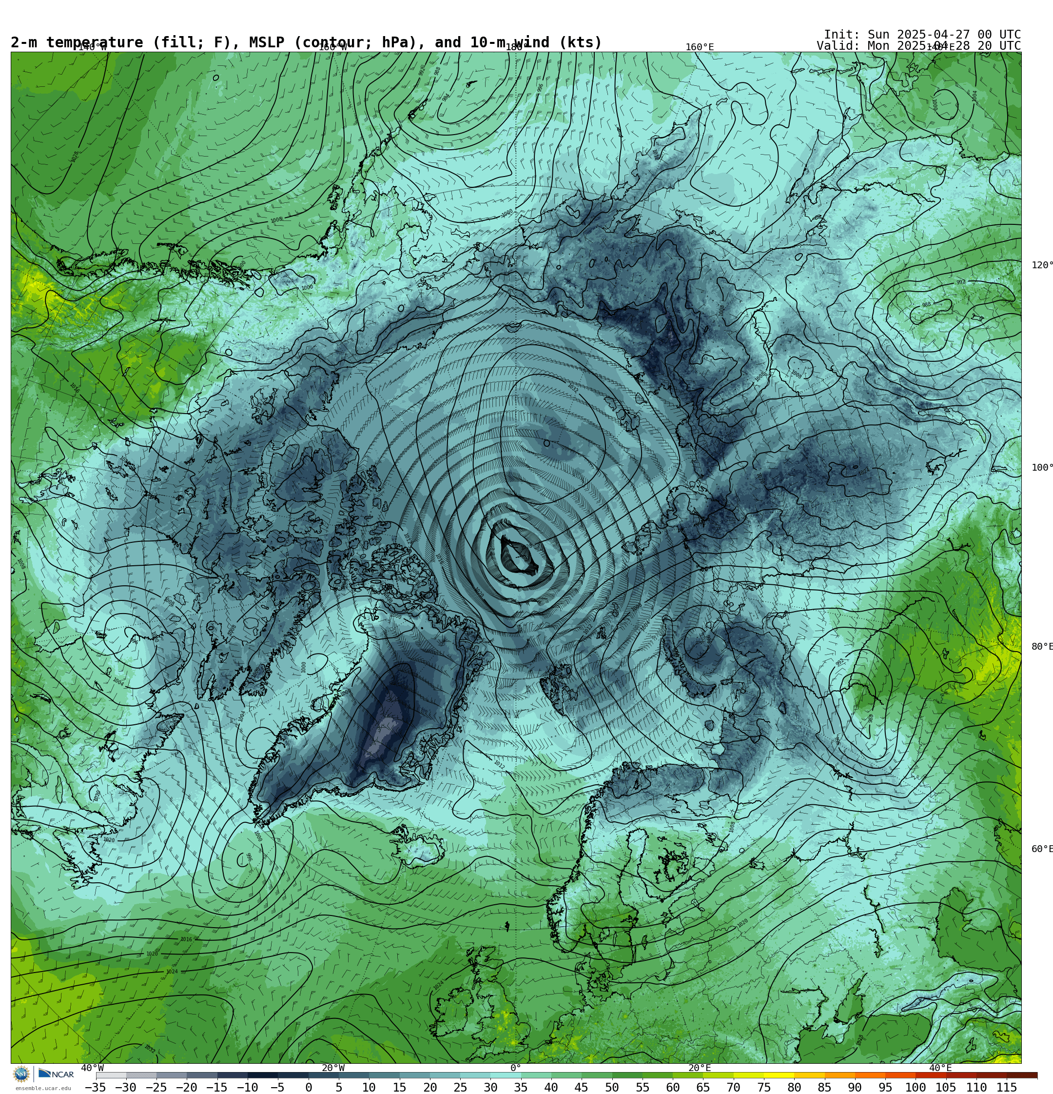Click the '-15' colorbar tick label
The image size is (1053, 1094).
tap(216, 1087)
